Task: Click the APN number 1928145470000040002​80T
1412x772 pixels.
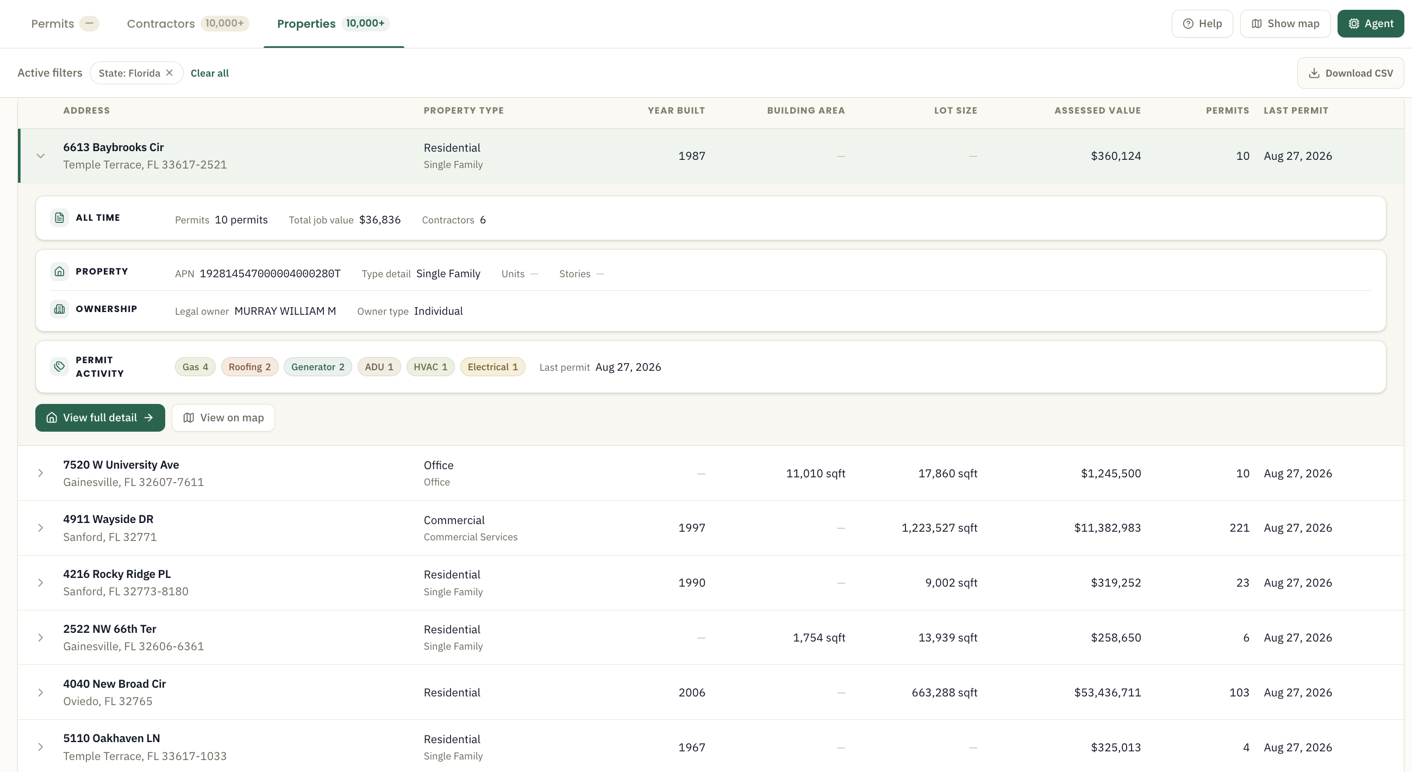Action: [x=270, y=273]
